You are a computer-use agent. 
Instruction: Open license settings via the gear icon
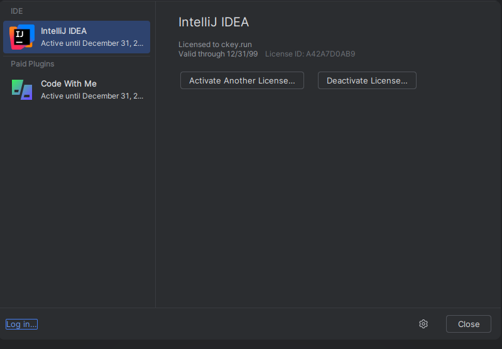click(x=423, y=324)
